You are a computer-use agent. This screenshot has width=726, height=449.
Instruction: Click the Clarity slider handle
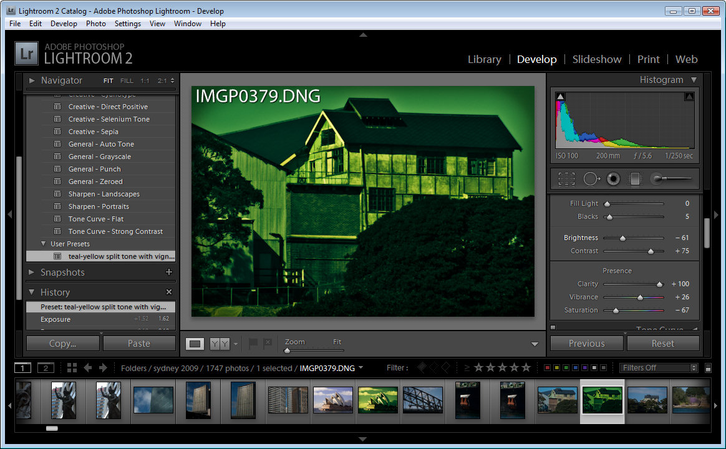[660, 284]
